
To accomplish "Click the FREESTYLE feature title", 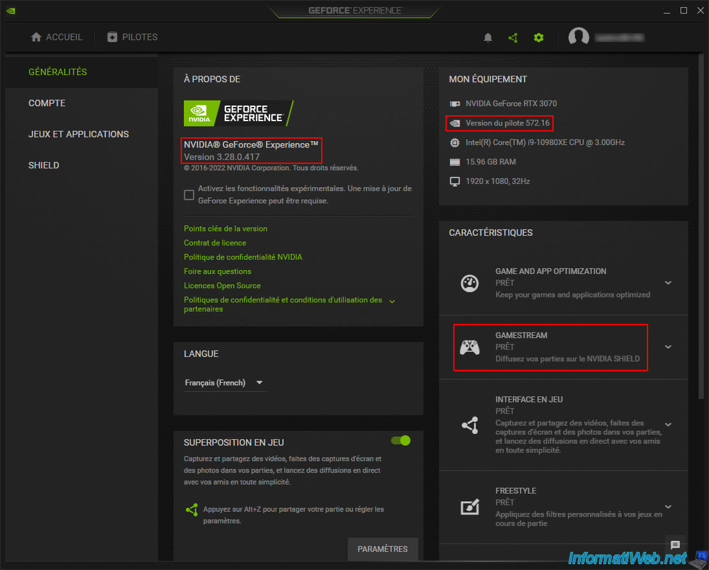I will pos(515,491).
